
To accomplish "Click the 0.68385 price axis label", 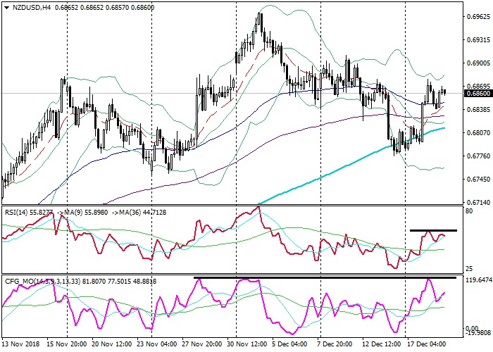I will tap(477, 109).
